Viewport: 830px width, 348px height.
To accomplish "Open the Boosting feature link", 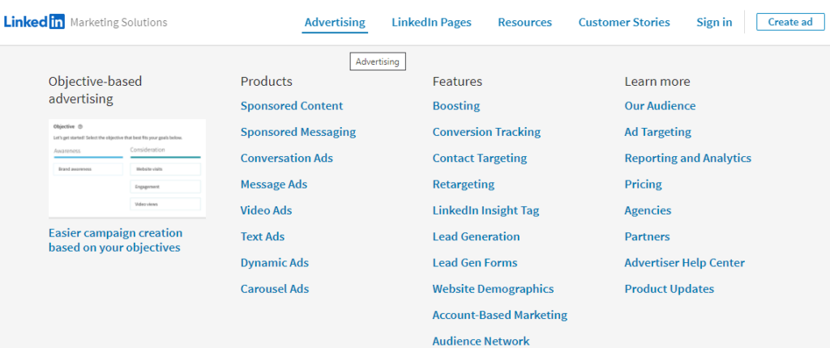I will [456, 106].
